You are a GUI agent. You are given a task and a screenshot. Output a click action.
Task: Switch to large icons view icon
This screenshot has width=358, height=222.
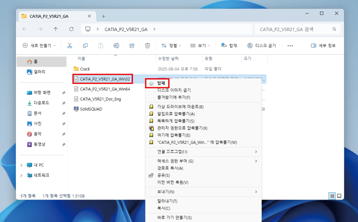(339, 196)
